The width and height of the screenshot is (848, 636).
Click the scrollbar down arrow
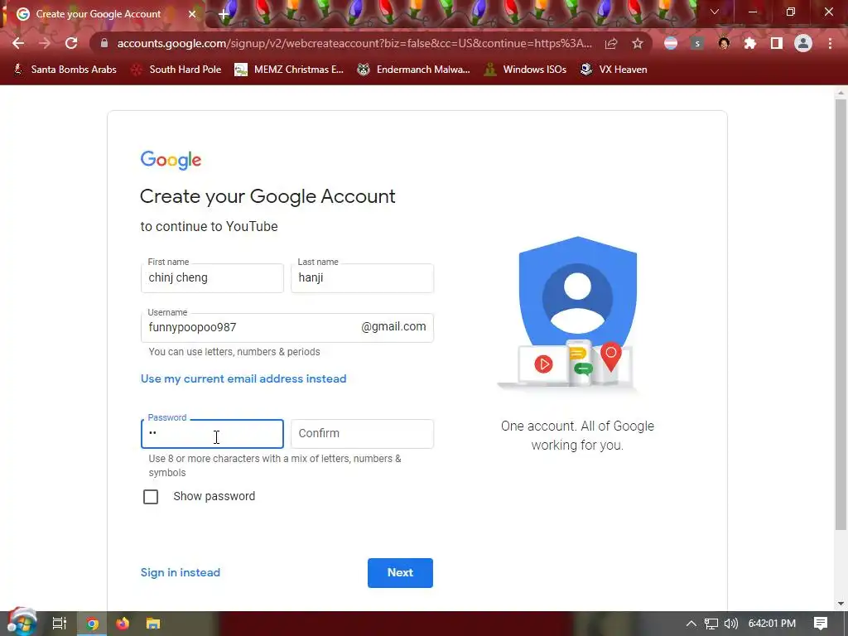click(841, 604)
